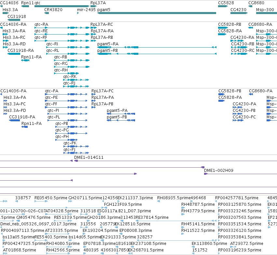This screenshot has height=255, width=277.
Task: Click the qtc-RG transcript label
Action: [61, 64]
